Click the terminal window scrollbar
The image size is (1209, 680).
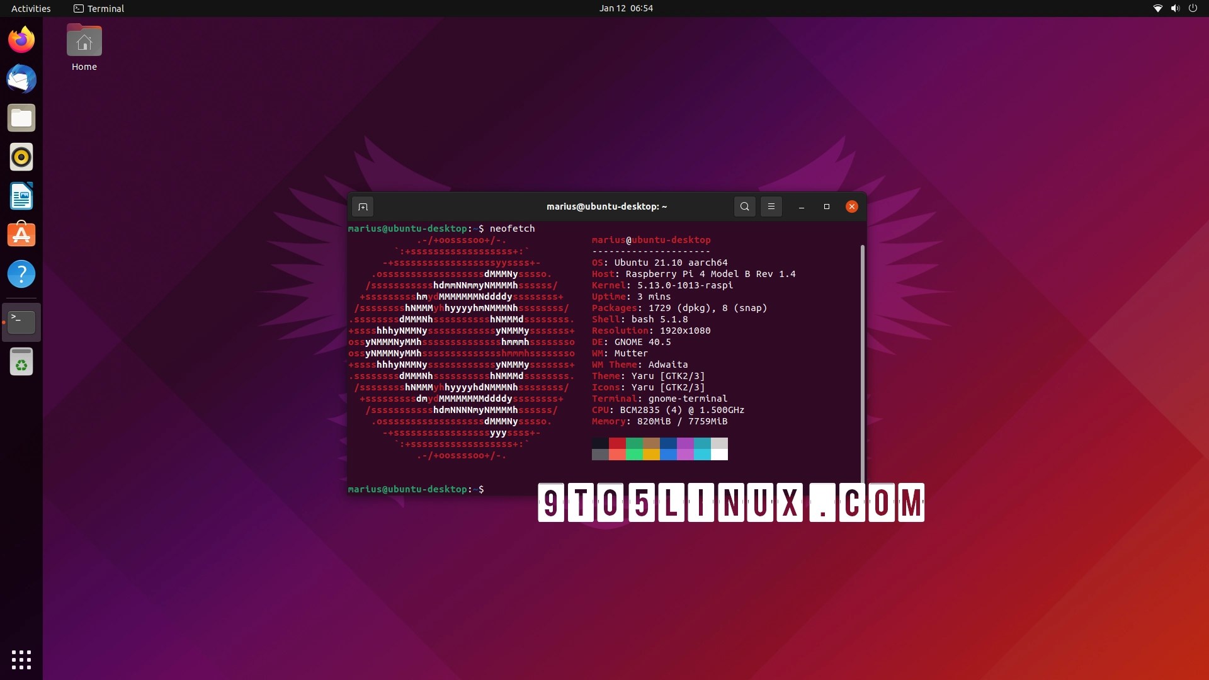[x=861, y=359]
